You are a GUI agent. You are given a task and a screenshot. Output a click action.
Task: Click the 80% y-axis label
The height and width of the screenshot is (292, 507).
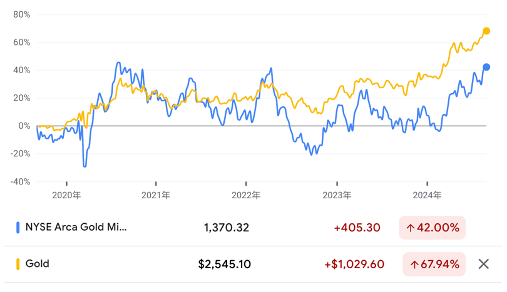pos(22,14)
